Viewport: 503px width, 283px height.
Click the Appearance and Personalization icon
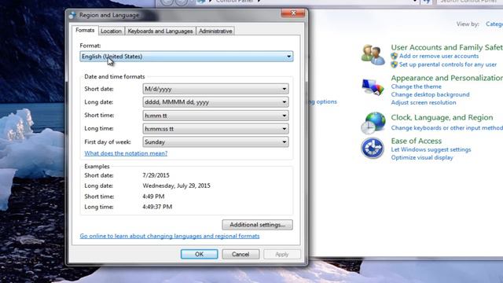[373, 87]
